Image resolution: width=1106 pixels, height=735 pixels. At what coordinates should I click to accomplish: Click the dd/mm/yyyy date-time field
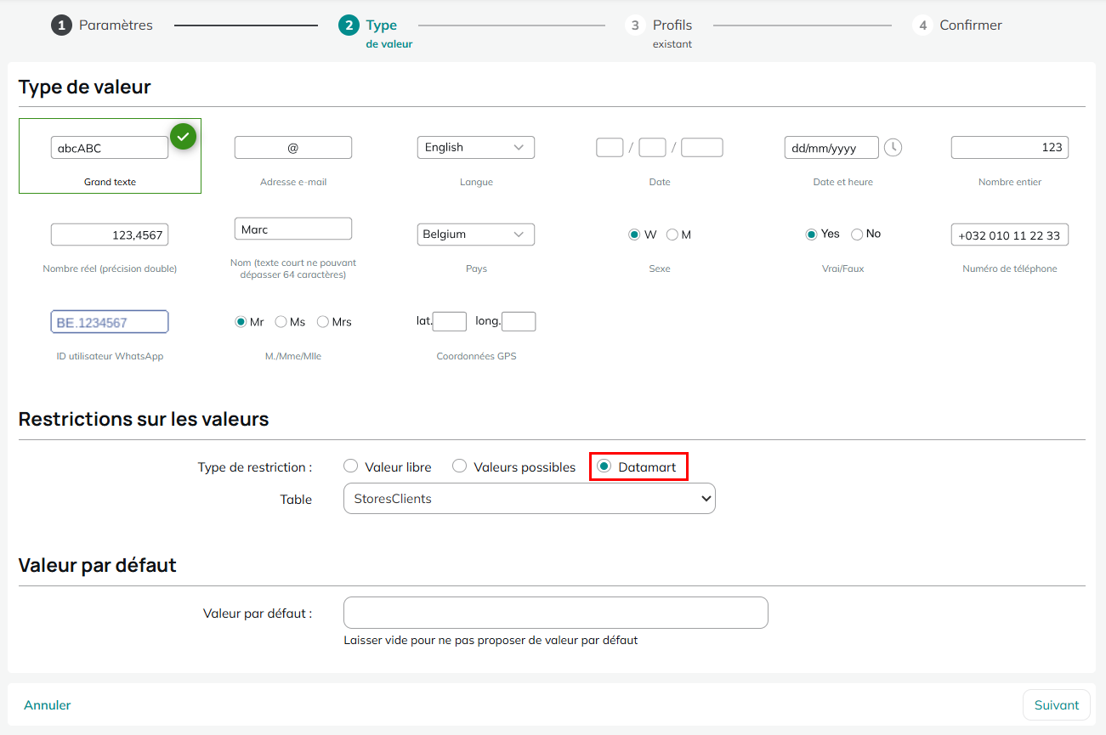click(831, 147)
